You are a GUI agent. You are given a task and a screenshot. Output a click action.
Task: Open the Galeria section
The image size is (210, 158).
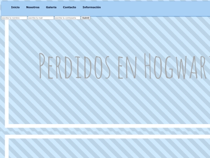(51, 7)
